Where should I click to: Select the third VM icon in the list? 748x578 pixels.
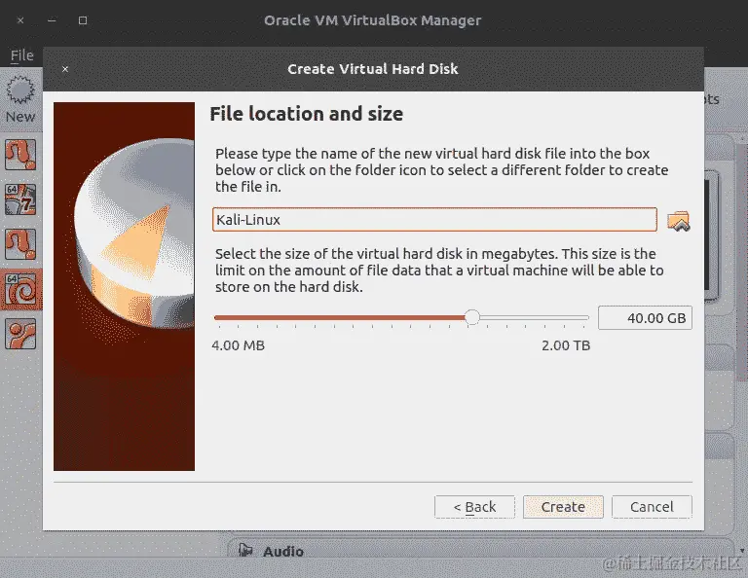coord(20,244)
